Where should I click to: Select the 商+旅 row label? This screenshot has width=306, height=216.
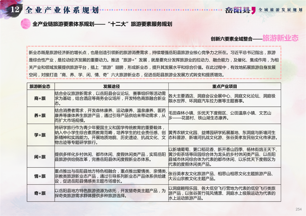click(x=40, y=98)
